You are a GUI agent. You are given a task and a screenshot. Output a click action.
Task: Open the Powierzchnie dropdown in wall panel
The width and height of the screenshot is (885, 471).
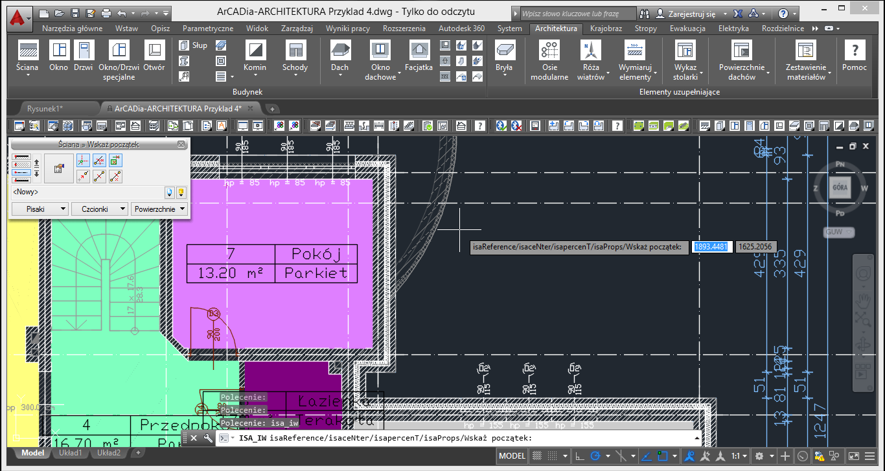tap(159, 209)
